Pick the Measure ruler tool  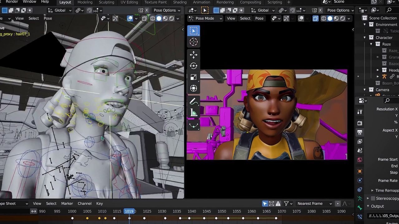(x=194, y=113)
